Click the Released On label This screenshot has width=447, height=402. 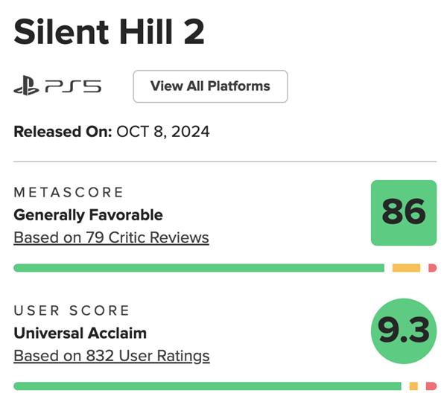pos(63,133)
